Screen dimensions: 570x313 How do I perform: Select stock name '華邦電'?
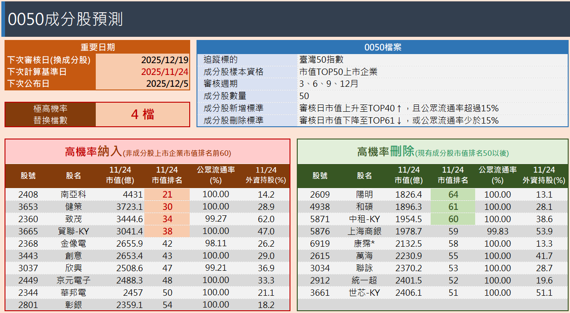(74, 293)
